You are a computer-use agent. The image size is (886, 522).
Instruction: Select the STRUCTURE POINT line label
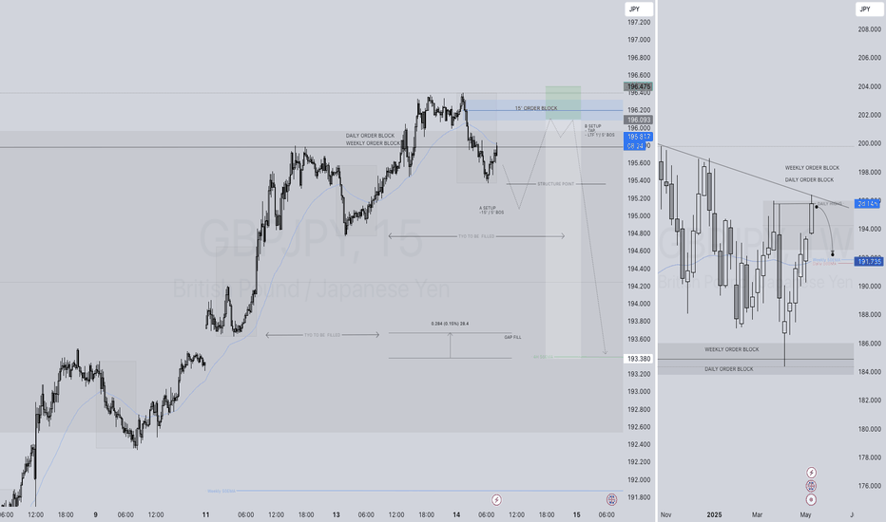[x=555, y=184]
